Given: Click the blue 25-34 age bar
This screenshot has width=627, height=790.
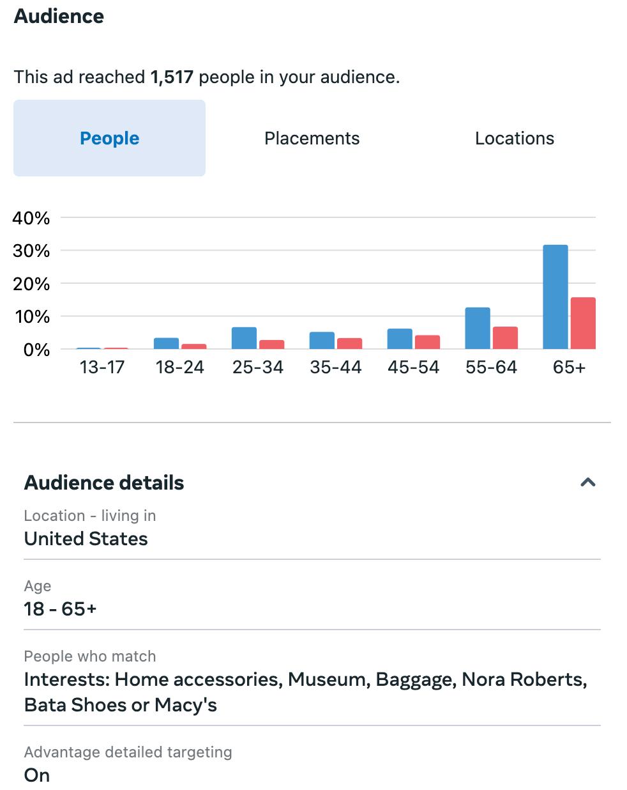Looking at the screenshot, I should 244,338.
